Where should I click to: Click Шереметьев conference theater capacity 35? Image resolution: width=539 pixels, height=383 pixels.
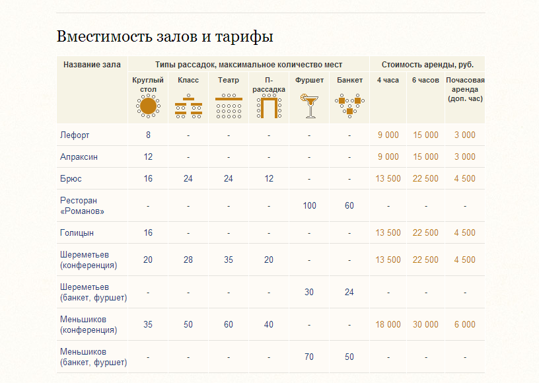pyautogui.click(x=229, y=260)
